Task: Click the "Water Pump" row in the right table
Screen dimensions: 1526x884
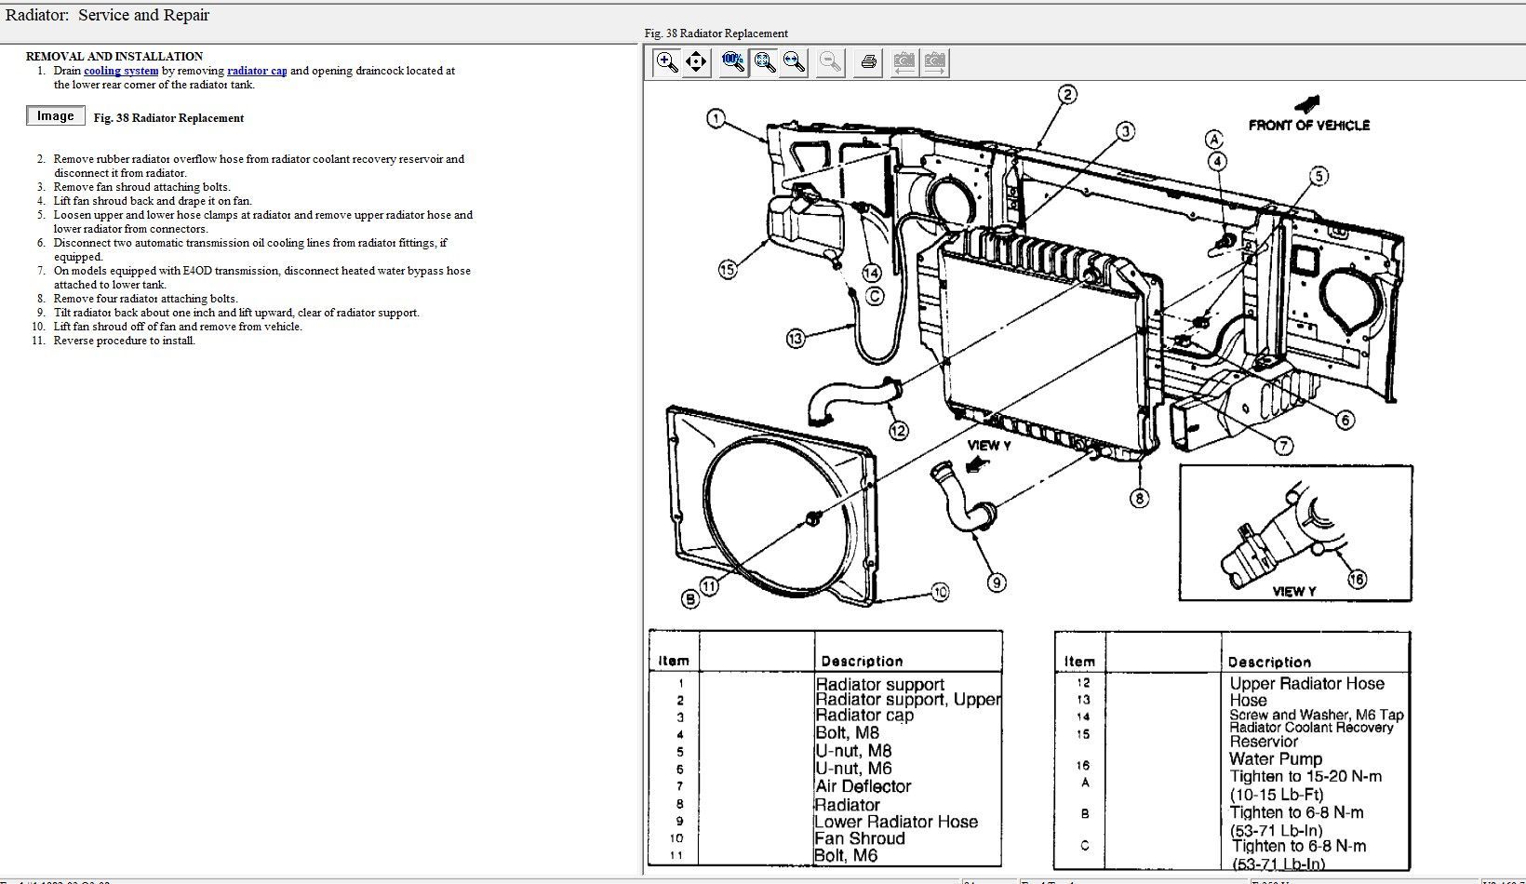Action: (x=1275, y=758)
